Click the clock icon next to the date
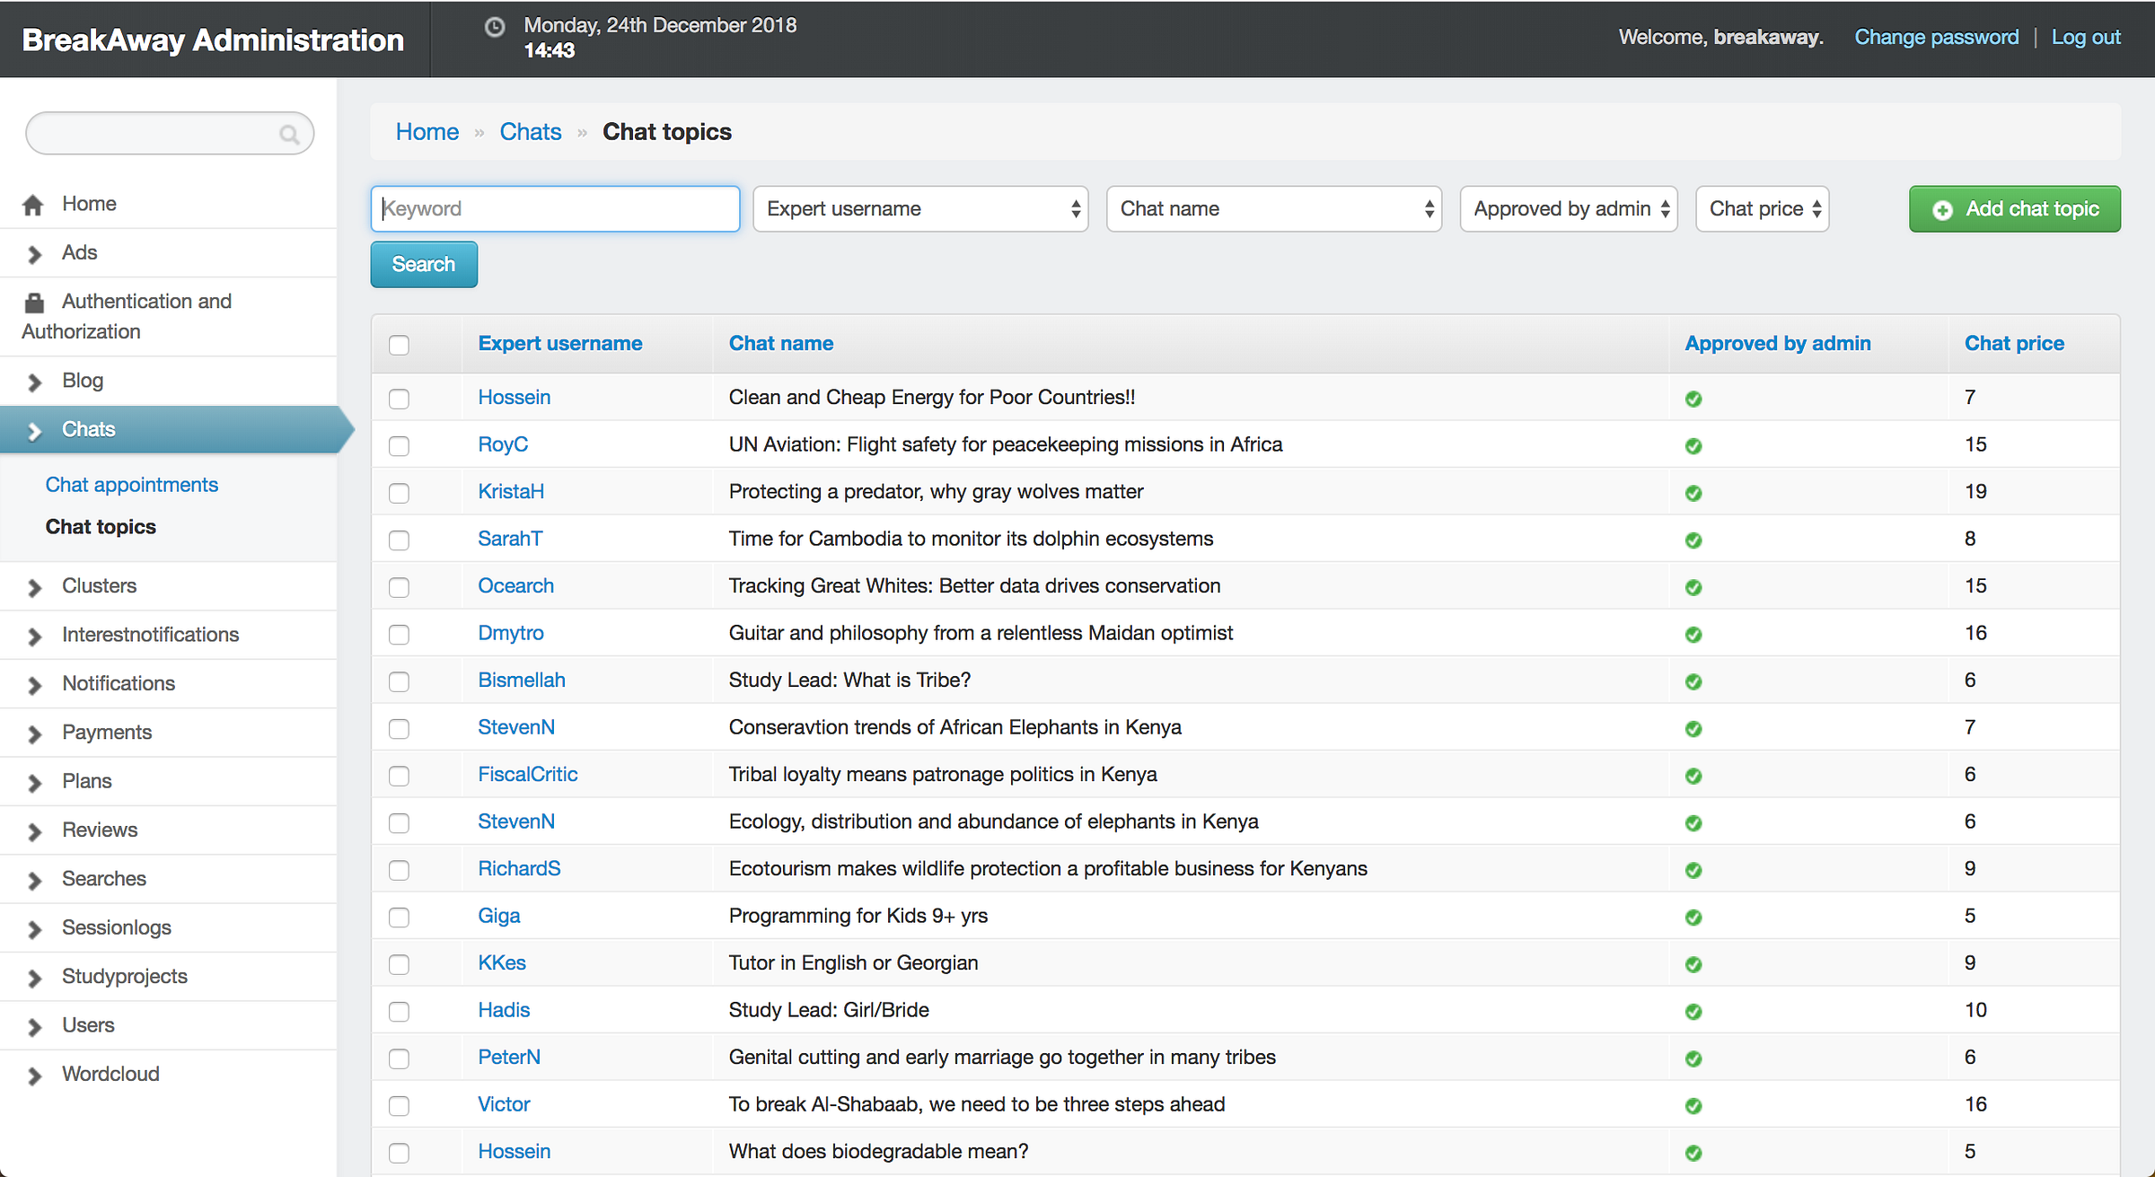Image resolution: width=2155 pixels, height=1177 pixels. (494, 27)
